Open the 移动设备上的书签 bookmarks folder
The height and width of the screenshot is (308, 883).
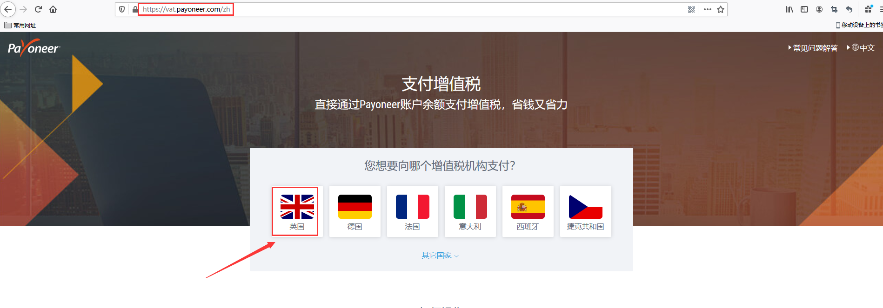[x=859, y=25]
